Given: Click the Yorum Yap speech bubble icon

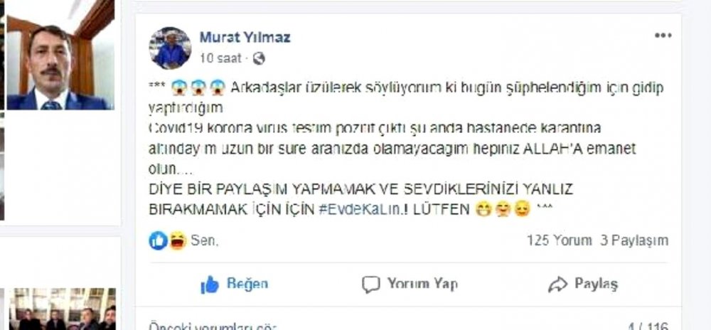Looking at the screenshot, I should pos(370,284).
